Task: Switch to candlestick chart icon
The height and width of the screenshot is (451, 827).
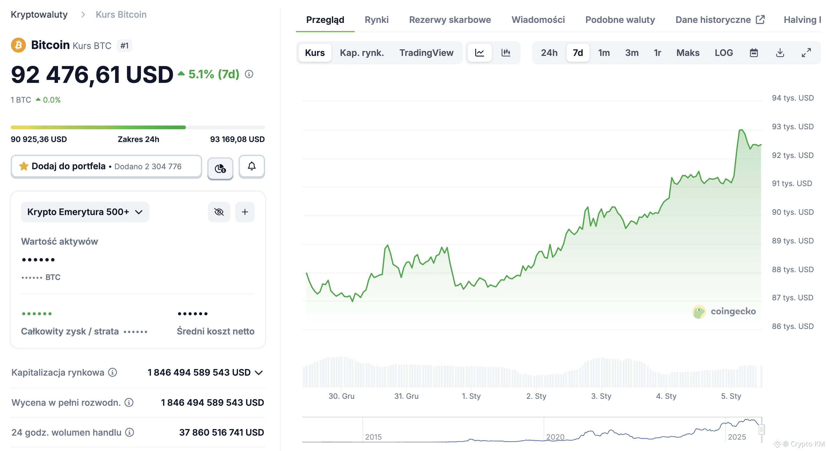Action: pyautogui.click(x=506, y=53)
